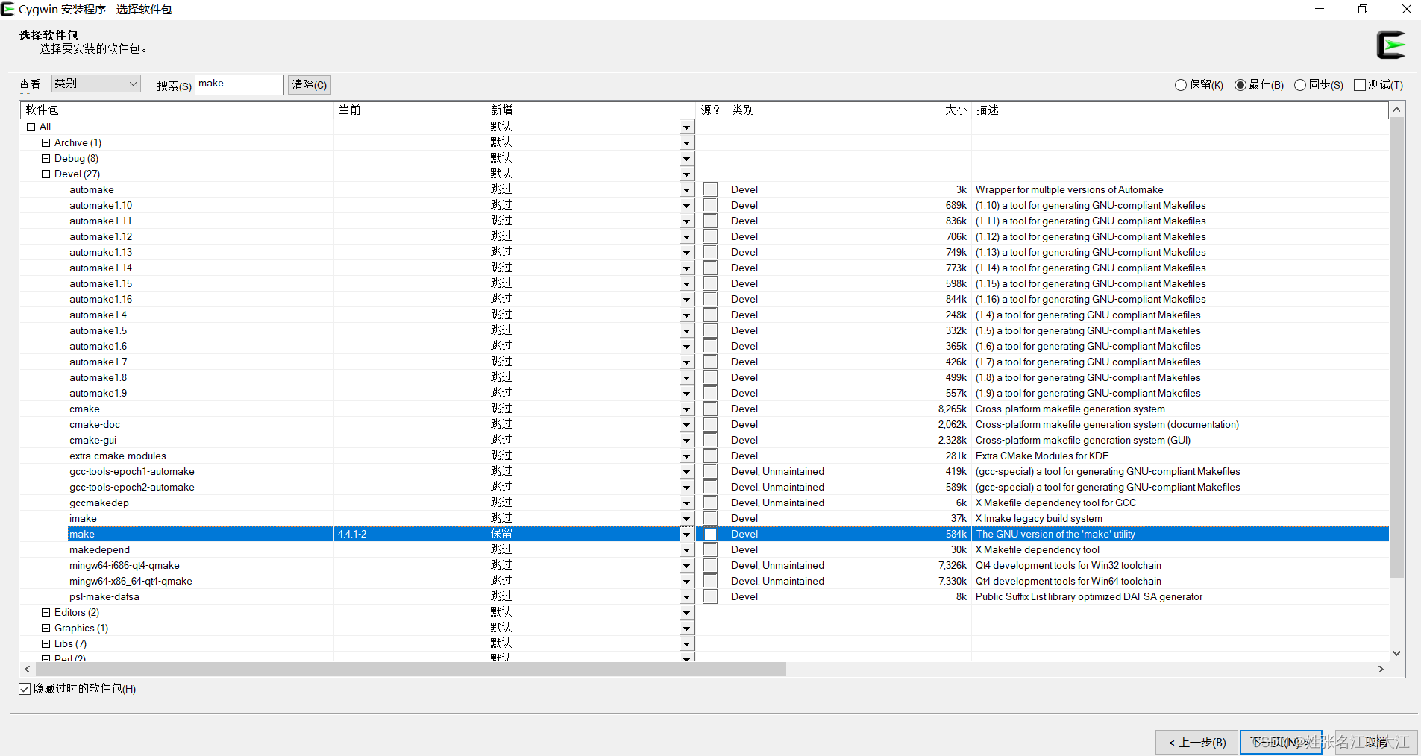This screenshot has height=756, width=1421.
Task: Check the source checkbox for the make package
Action: click(x=711, y=534)
